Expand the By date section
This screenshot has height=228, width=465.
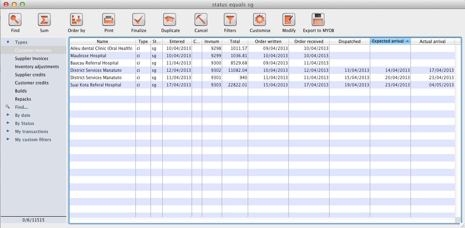pyautogui.click(x=8, y=115)
